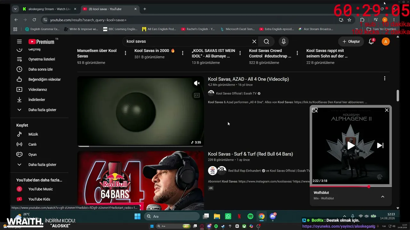Go to the YouTube Premium home logo
The height and width of the screenshot is (230, 410).
[41, 42]
